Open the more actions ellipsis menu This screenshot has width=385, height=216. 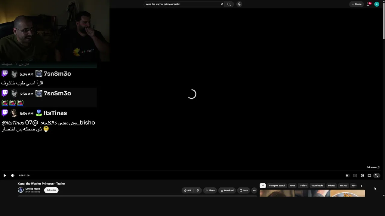(x=254, y=190)
